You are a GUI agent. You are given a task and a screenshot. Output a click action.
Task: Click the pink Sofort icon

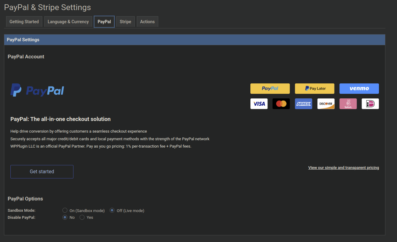[x=348, y=104]
